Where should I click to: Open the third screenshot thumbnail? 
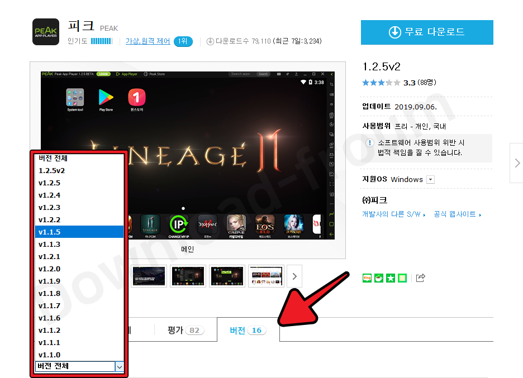coord(227,276)
